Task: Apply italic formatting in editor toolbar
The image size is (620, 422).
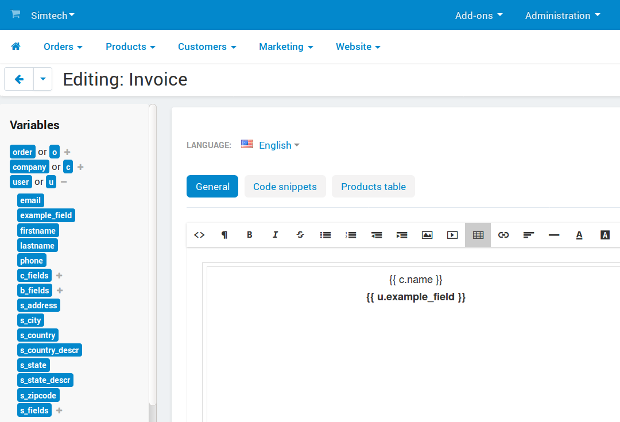Action: coord(275,235)
